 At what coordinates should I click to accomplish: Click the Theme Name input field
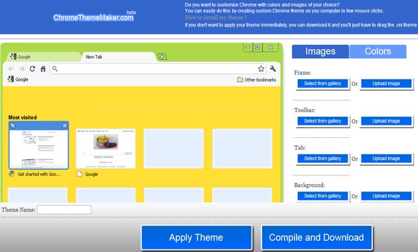pos(64,210)
